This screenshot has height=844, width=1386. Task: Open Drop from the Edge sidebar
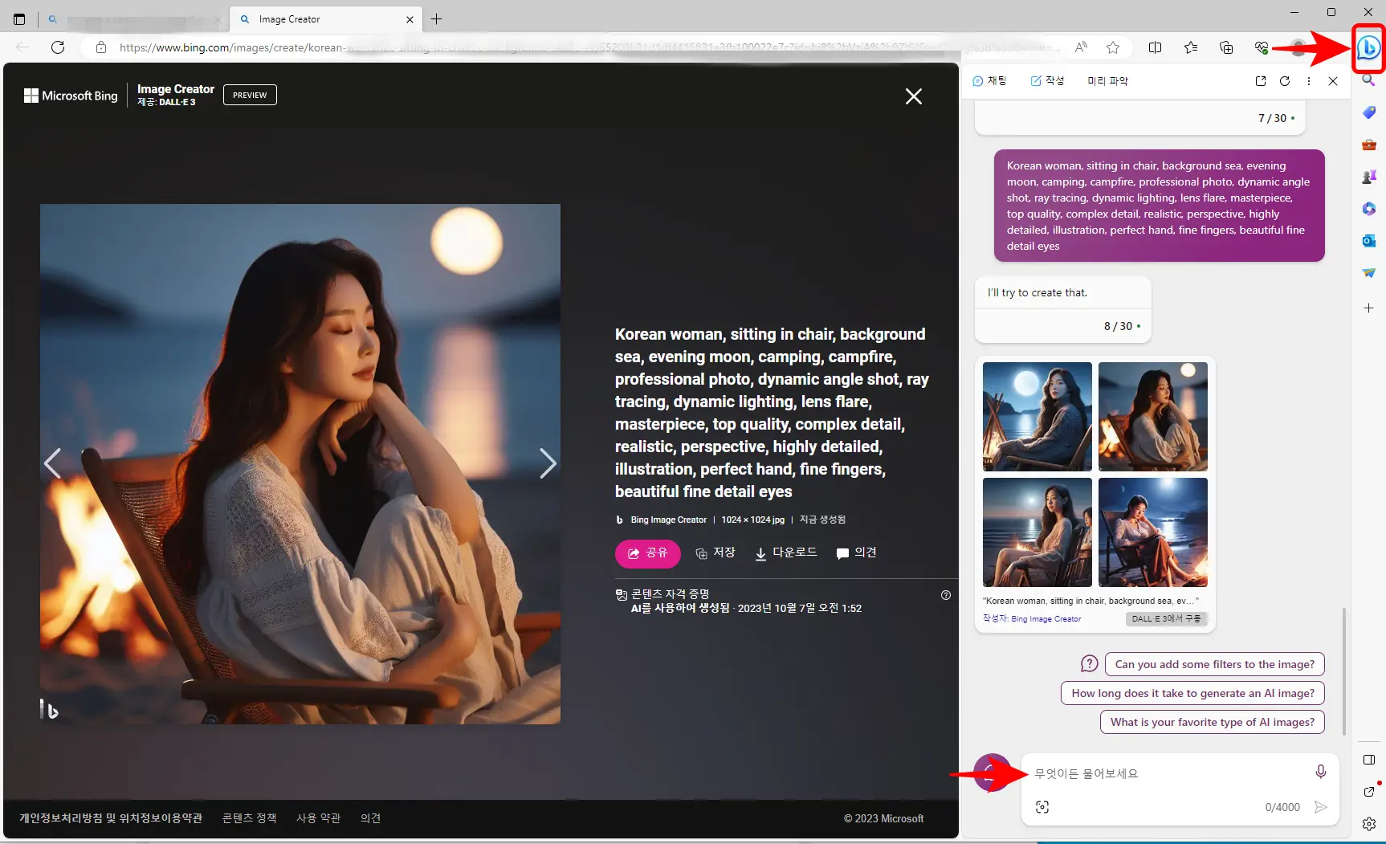point(1369,272)
